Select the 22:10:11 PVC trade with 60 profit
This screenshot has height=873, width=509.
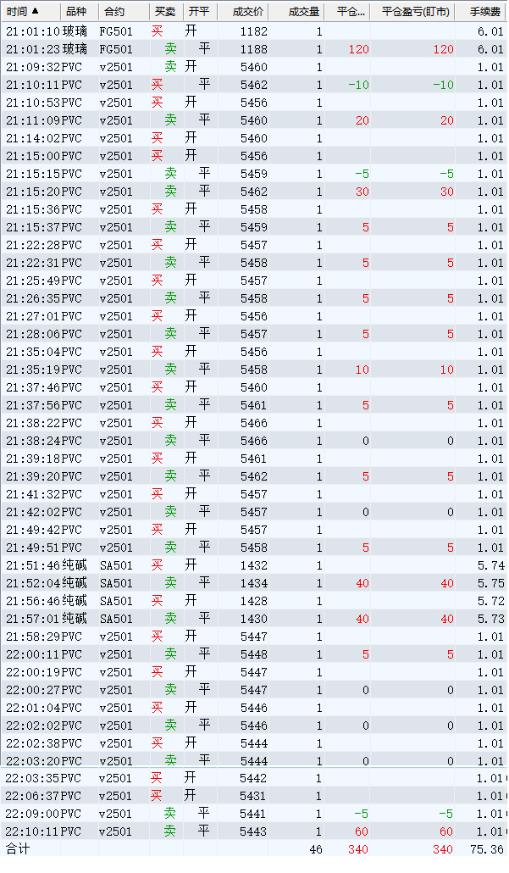point(254,831)
